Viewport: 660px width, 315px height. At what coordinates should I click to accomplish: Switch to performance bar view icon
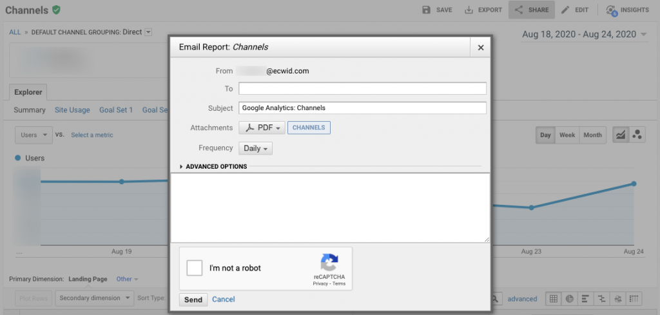tap(585, 299)
